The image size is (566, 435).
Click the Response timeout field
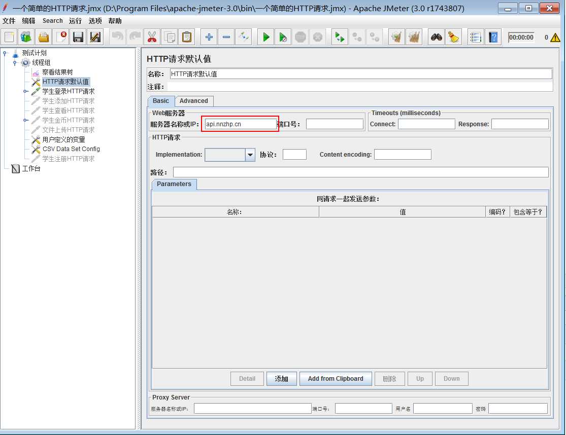coord(520,124)
